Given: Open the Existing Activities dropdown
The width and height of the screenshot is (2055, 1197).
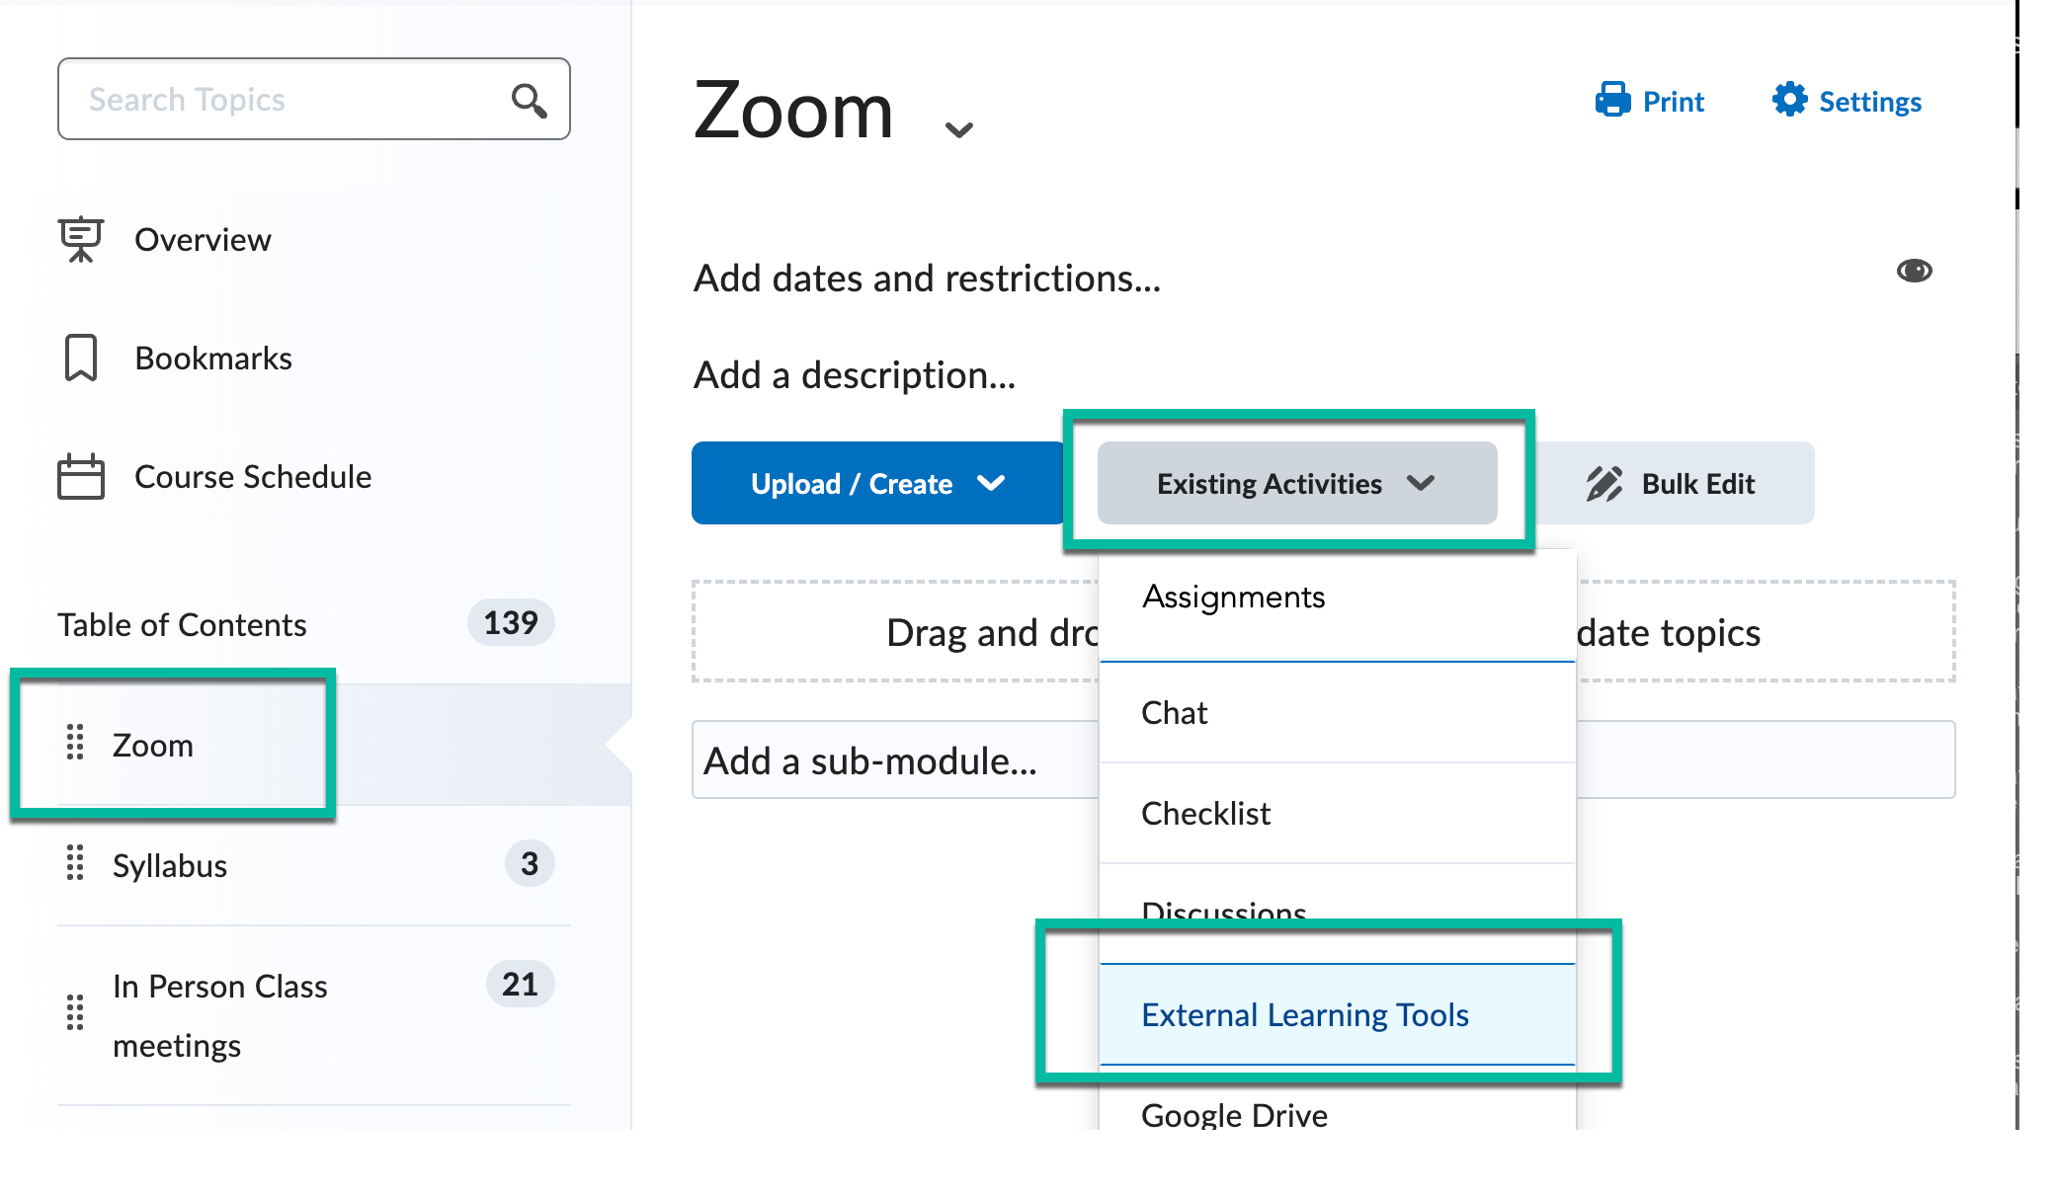Looking at the screenshot, I should pos(1294,483).
